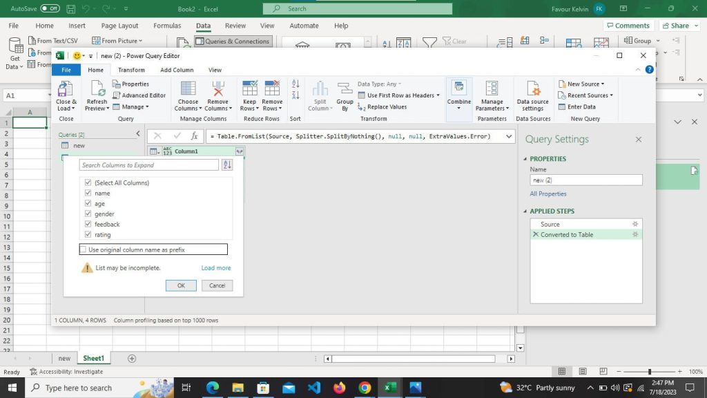The width and height of the screenshot is (707, 398).
Task: Open the Add Column tab
Action: 177,70
